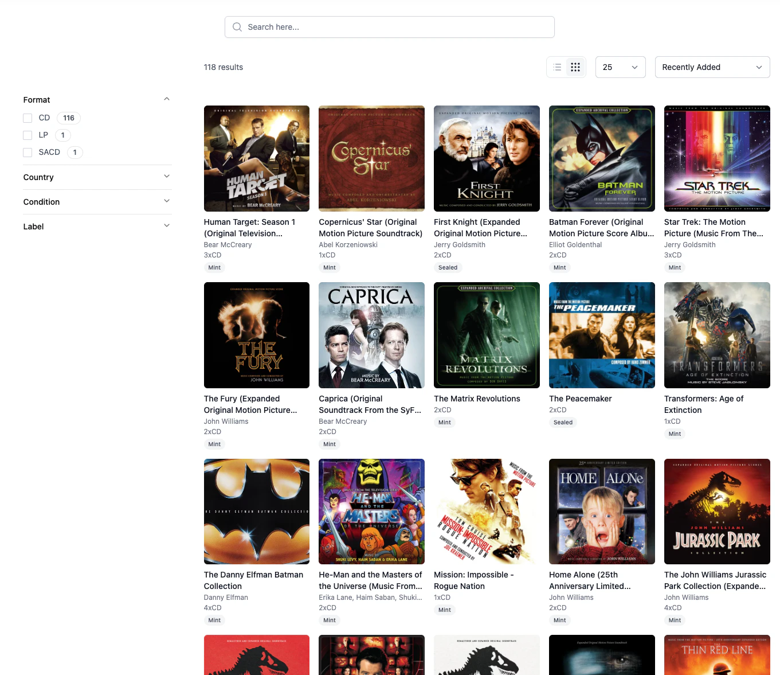Open Matrix Revolutions album cover
Image resolution: width=780 pixels, height=675 pixels.
point(487,335)
